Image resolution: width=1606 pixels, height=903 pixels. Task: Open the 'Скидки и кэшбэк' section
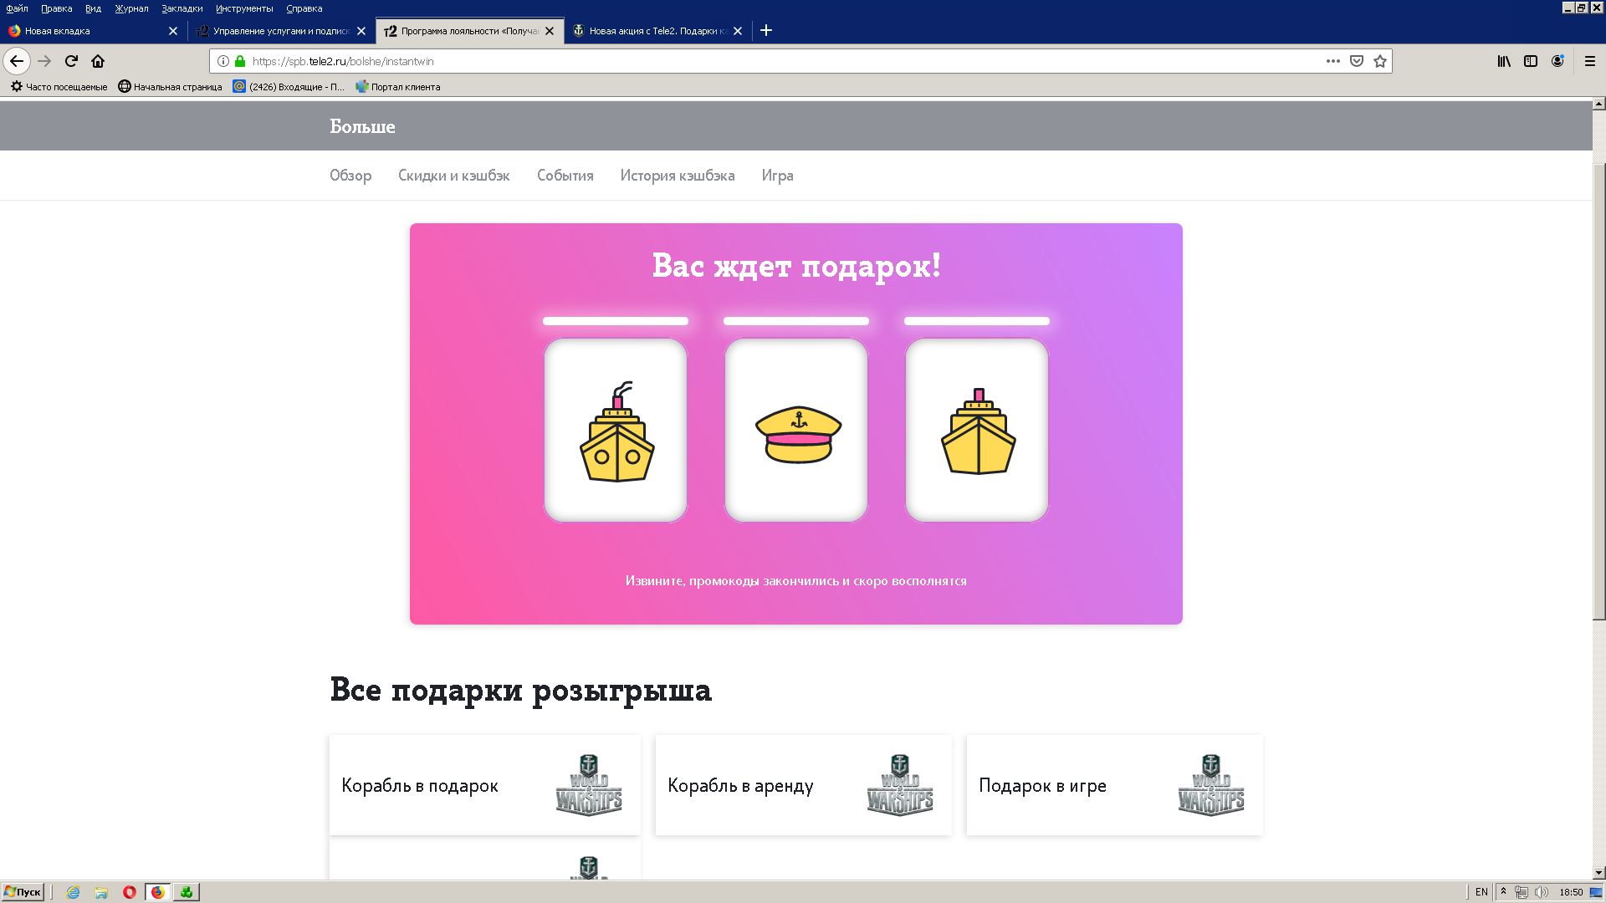point(454,176)
